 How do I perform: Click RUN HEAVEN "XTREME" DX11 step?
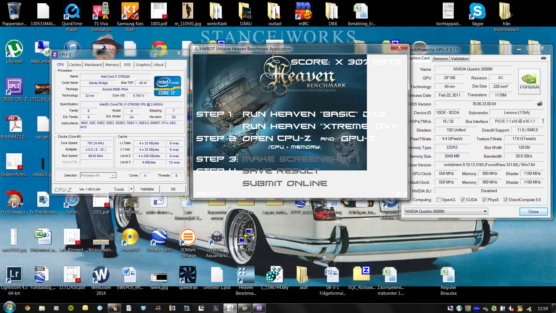[320, 126]
